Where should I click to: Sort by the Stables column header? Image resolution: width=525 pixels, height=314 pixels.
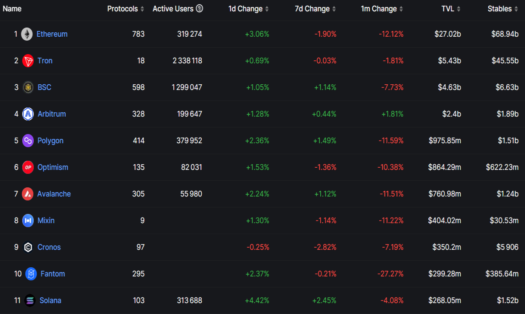pyautogui.click(x=503, y=9)
